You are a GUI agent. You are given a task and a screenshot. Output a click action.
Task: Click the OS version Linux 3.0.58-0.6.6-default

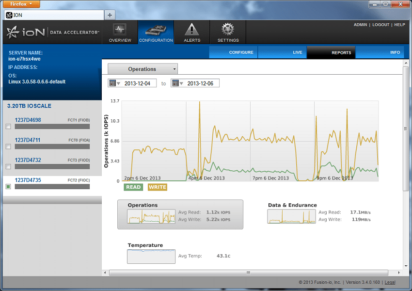tap(37, 82)
